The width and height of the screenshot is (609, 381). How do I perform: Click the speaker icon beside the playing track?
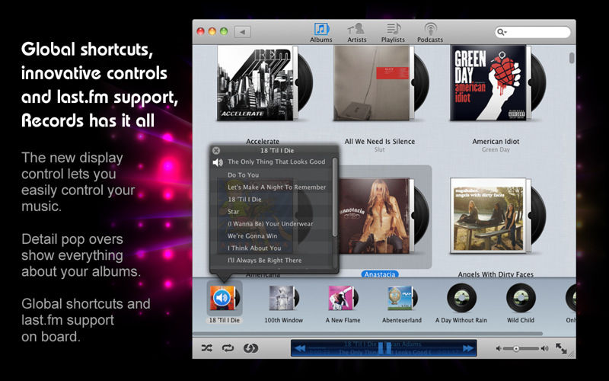pyautogui.click(x=218, y=162)
